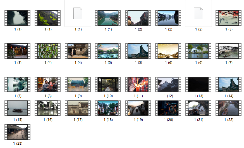Select the blue water reflection video 1 (2)
The width and height of the screenshot is (244, 148).
coord(168,18)
